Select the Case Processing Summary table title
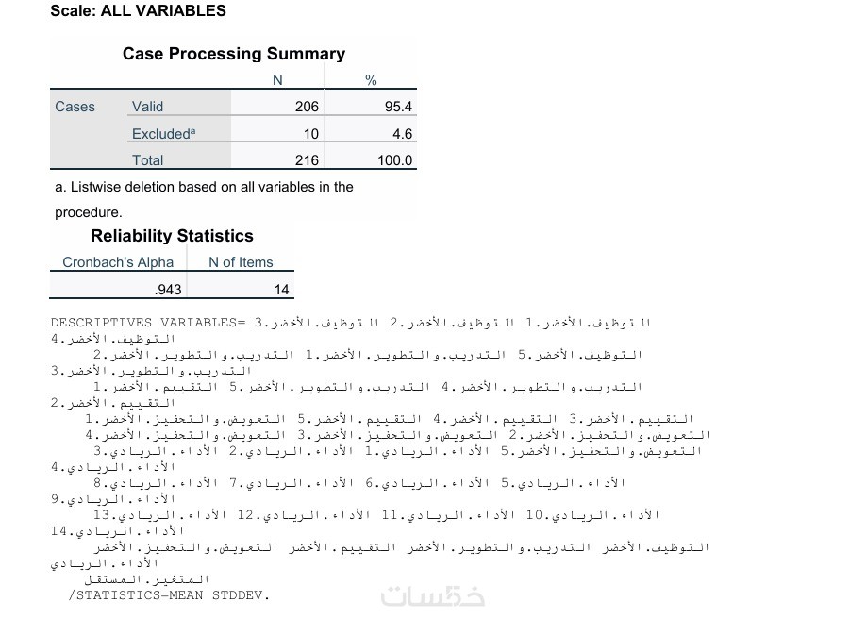Screen dimensions: 867x619 pyautogui.click(x=233, y=54)
